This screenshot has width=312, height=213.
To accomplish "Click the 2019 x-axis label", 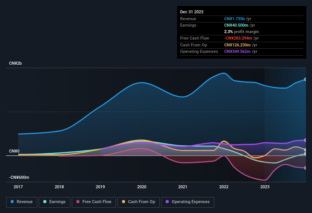I will click(100, 187).
